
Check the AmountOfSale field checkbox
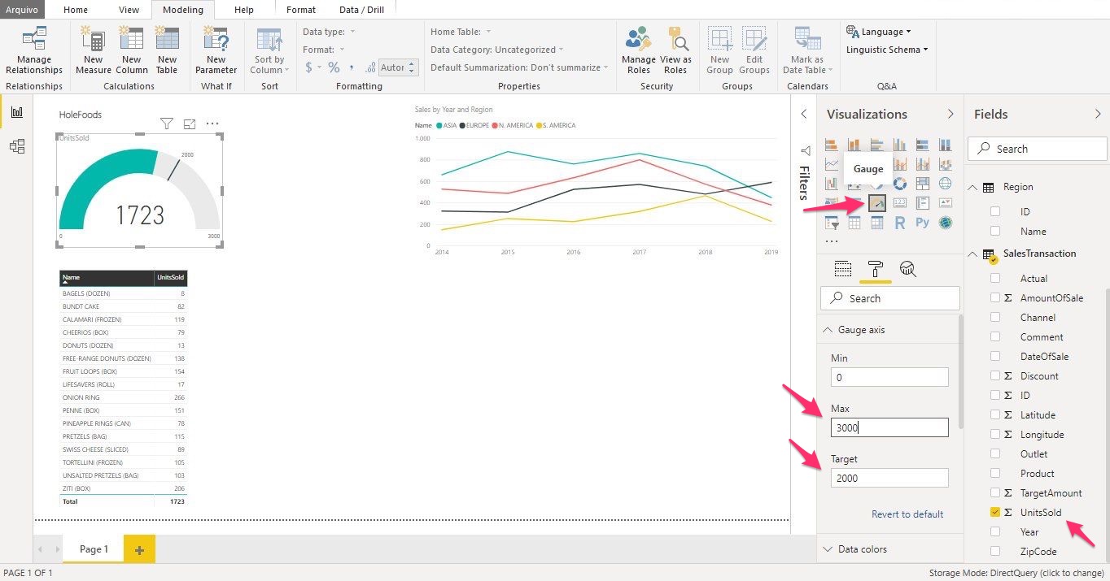click(x=994, y=298)
